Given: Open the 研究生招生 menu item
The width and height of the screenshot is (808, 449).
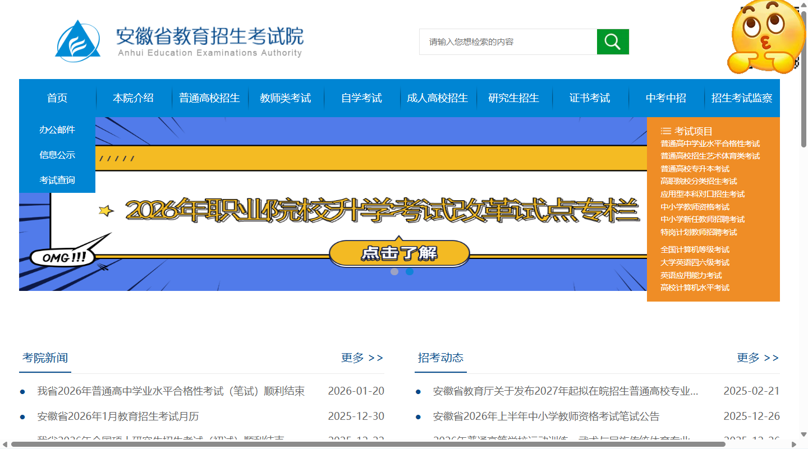Looking at the screenshot, I should tap(513, 98).
